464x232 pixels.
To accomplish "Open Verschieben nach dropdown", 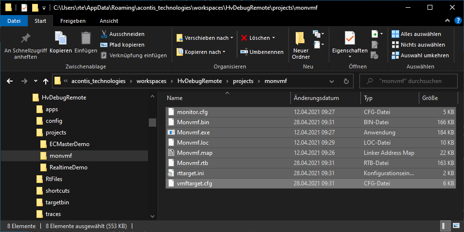I will (x=205, y=38).
